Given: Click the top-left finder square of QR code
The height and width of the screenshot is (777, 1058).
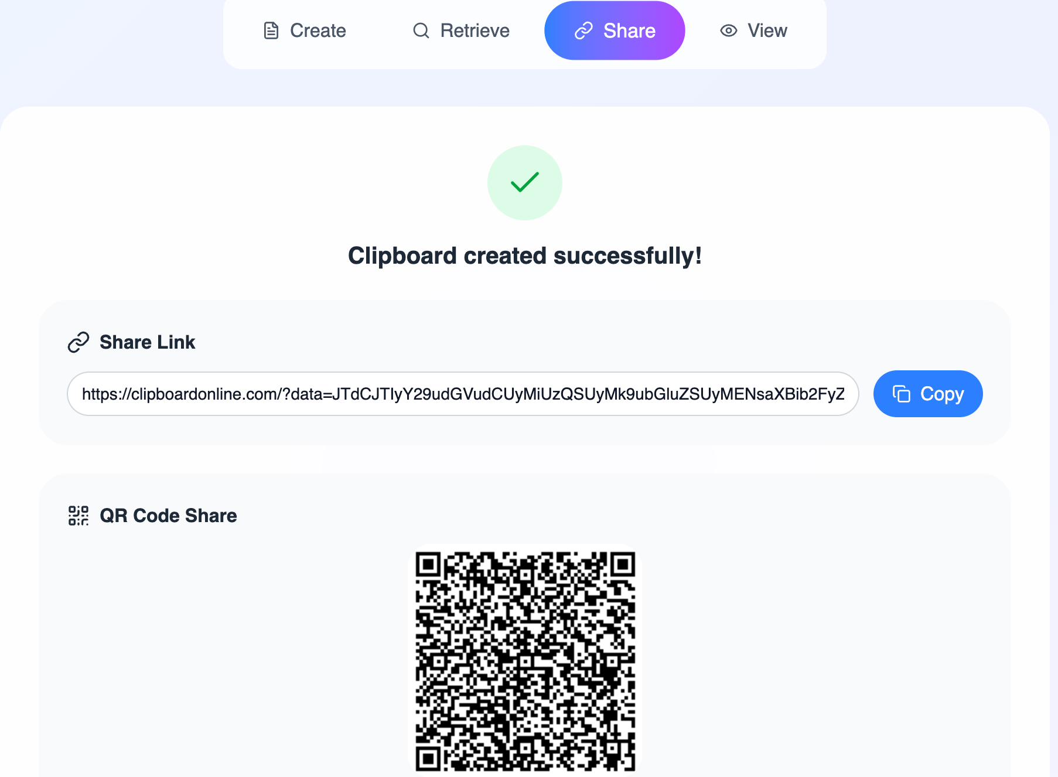Looking at the screenshot, I should (x=428, y=565).
